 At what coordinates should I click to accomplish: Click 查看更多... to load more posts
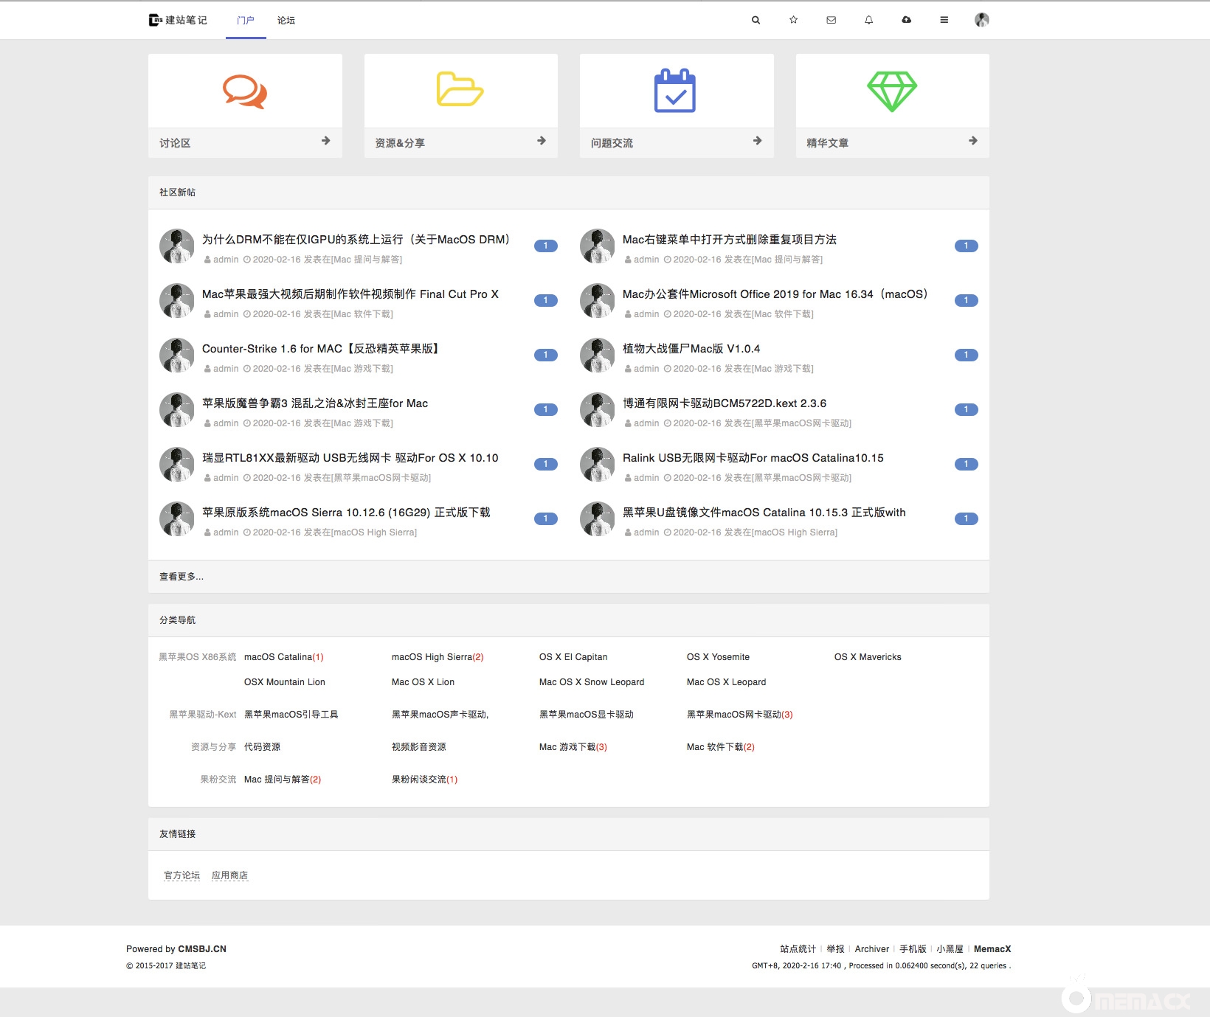coord(181,577)
